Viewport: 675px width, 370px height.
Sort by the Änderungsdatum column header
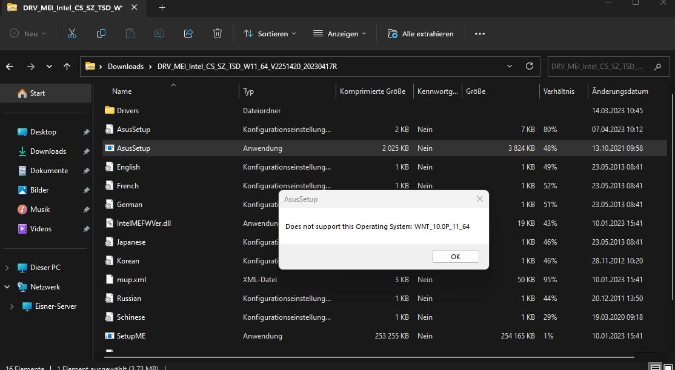coord(620,91)
